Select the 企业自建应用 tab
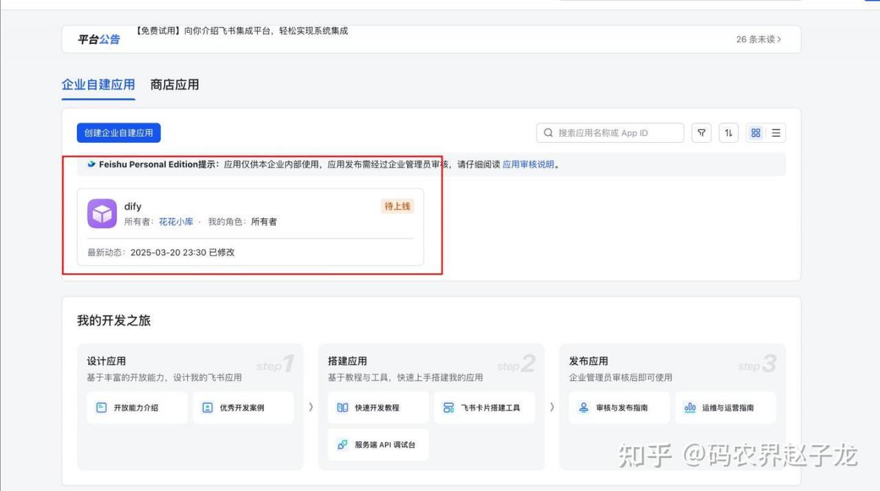 [x=98, y=84]
